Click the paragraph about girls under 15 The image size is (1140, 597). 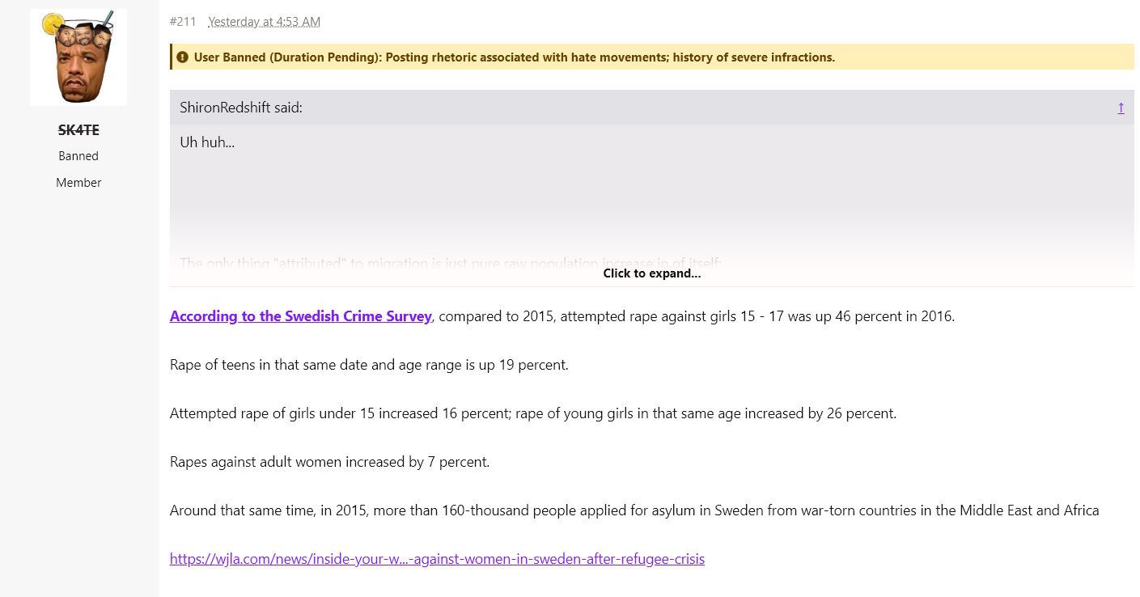533,413
